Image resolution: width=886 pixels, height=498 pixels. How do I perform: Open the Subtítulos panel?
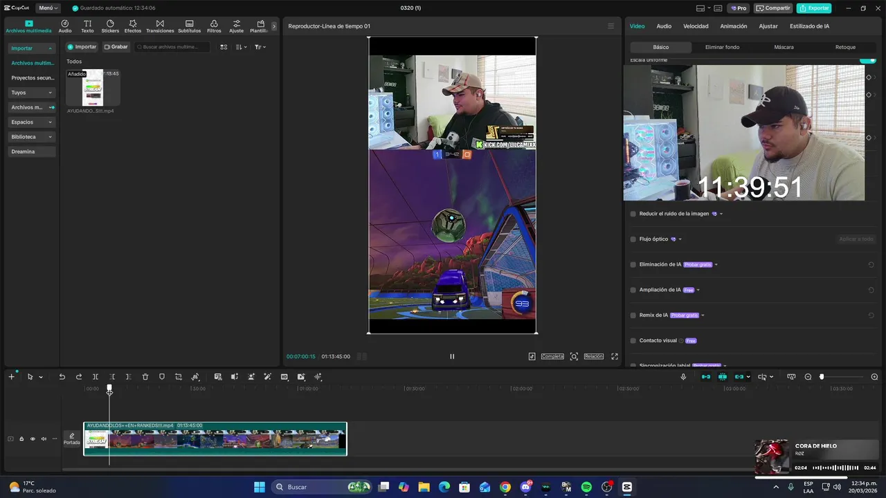(x=189, y=26)
